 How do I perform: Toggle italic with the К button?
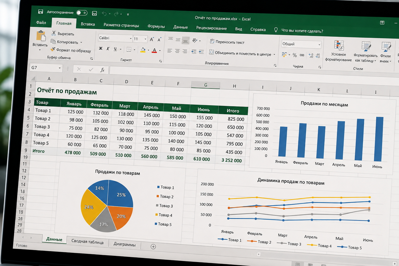(x=108, y=49)
